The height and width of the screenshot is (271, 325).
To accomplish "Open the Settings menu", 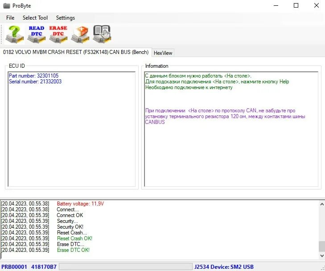I will 65,18.
